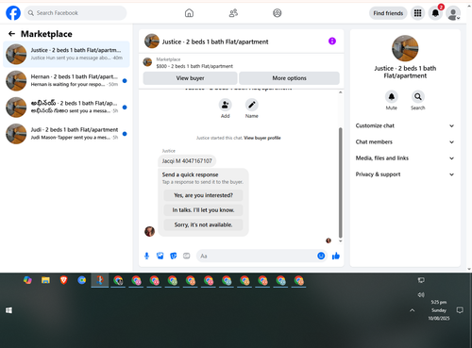Click the More options button
The width and height of the screenshot is (472, 348).
pos(289,78)
